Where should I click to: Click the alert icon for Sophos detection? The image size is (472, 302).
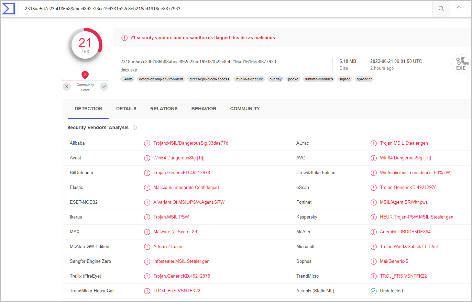(x=374, y=261)
